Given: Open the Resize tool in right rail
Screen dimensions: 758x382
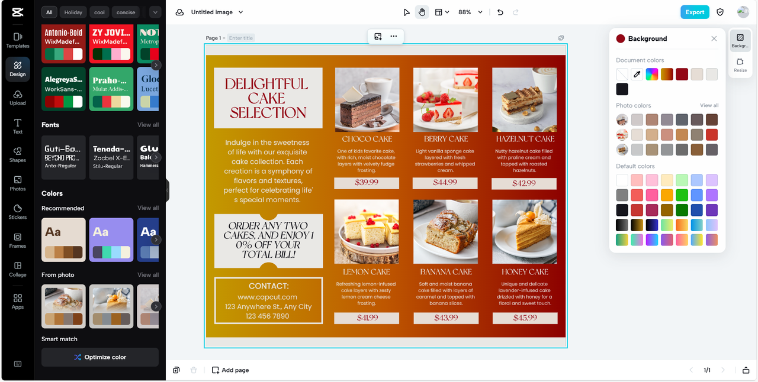Looking at the screenshot, I should pyautogui.click(x=740, y=64).
